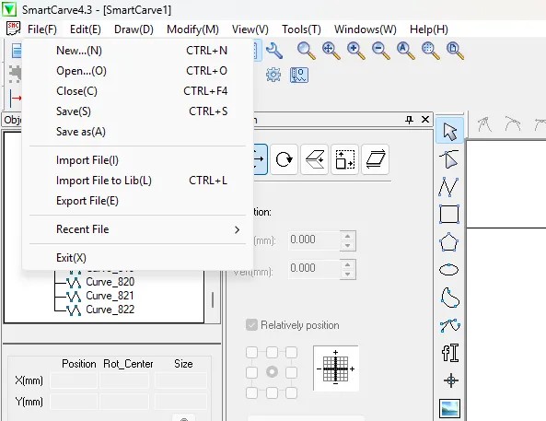Image resolution: width=546 pixels, height=421 pixels.
Task: Choose Save as(A) menu entry
Action: 137,132
